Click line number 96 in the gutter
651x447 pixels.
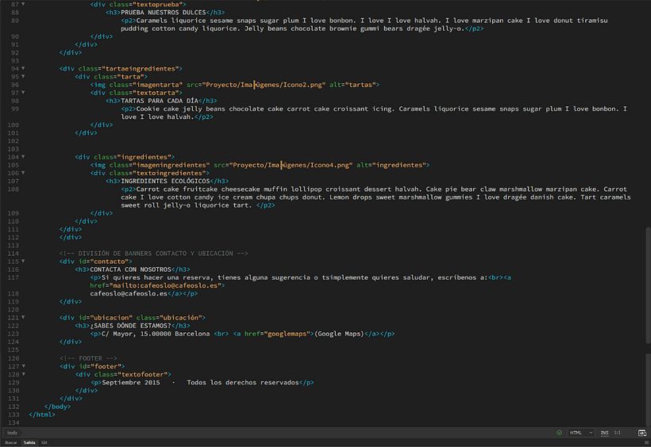pos(14,85)
